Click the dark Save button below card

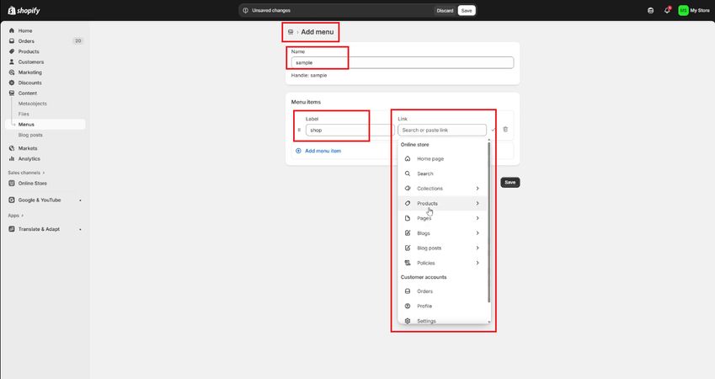(x=510, y=183)
